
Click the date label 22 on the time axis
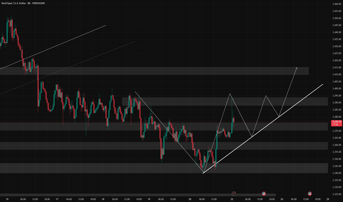232,199
